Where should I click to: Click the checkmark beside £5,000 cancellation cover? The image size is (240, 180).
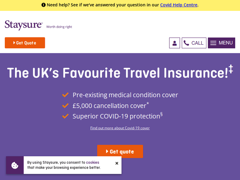pyautogui.click(x=65, y=106)
